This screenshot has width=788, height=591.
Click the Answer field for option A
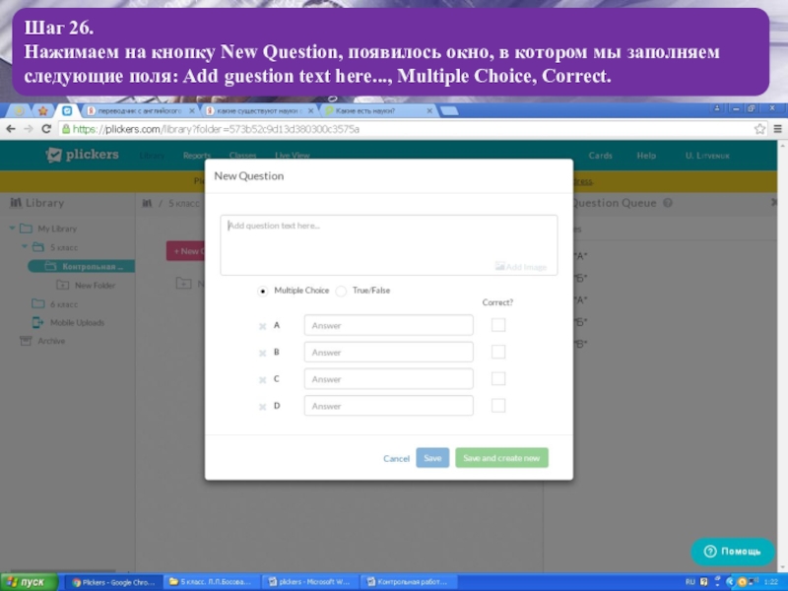(388, 325)
